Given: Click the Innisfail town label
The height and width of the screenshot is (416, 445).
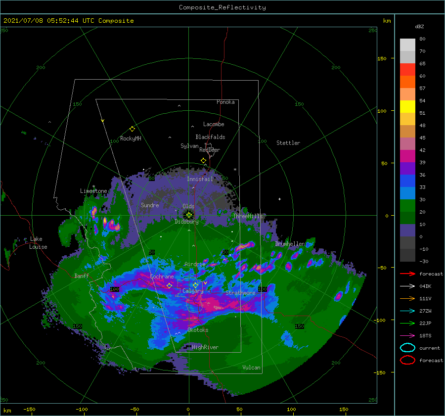Looking at the screenshot, I should [x=200, y=179].
